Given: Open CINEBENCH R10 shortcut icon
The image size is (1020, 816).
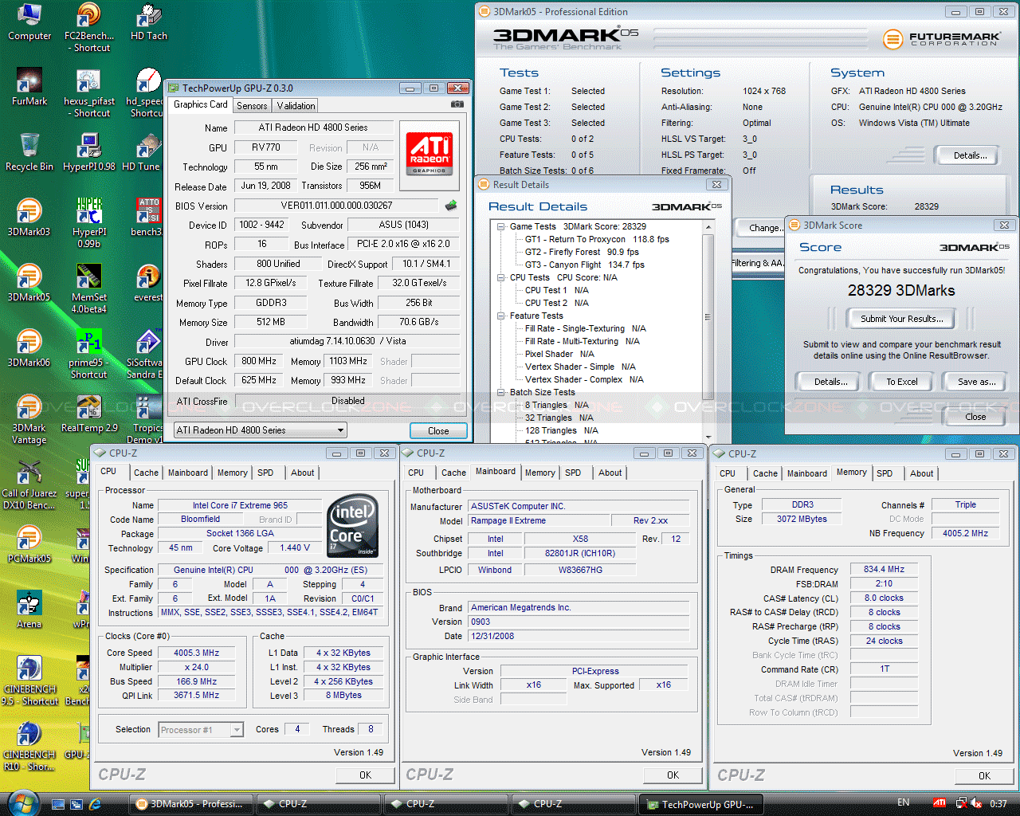Looking at the screenshot, I should pyautogui.click(x=29, y=747).
